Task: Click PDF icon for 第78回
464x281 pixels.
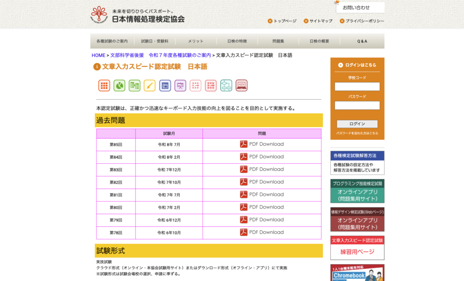Action: pyautogui.click(x=243, y=232)
